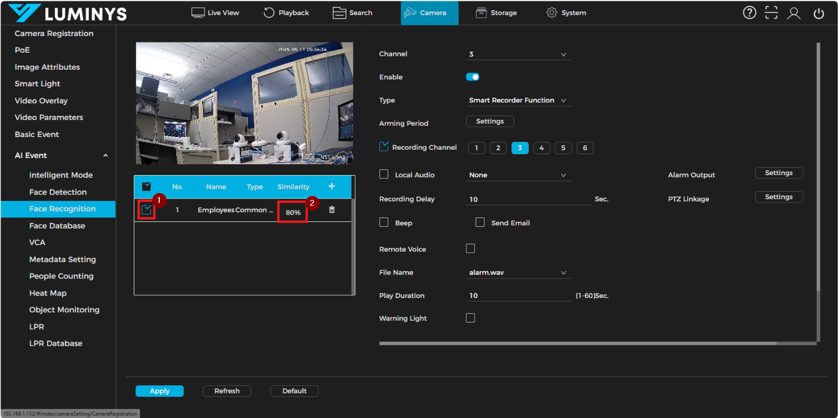Click the Apply button

pos(159,391)
